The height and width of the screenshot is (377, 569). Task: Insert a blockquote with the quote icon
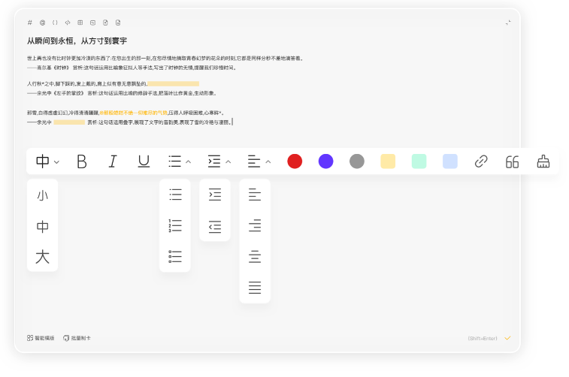click(512, 161)
